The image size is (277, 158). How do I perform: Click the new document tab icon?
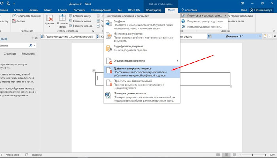pyautogui.click(x=265, y=36)
